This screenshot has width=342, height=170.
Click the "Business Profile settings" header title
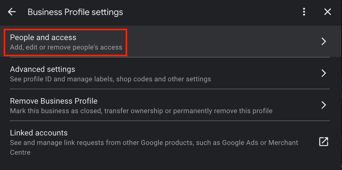click(75, 12)
